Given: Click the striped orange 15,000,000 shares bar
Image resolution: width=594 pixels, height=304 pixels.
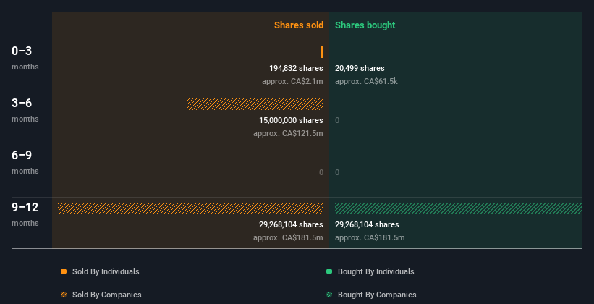Looking at the screenshot, I should (255, 104).
